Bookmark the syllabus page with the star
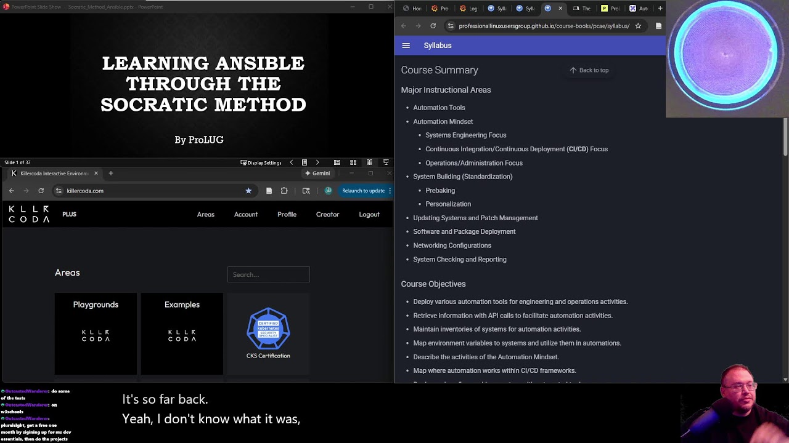This screenshot has width=789, height=443. (x=638, y=26)
